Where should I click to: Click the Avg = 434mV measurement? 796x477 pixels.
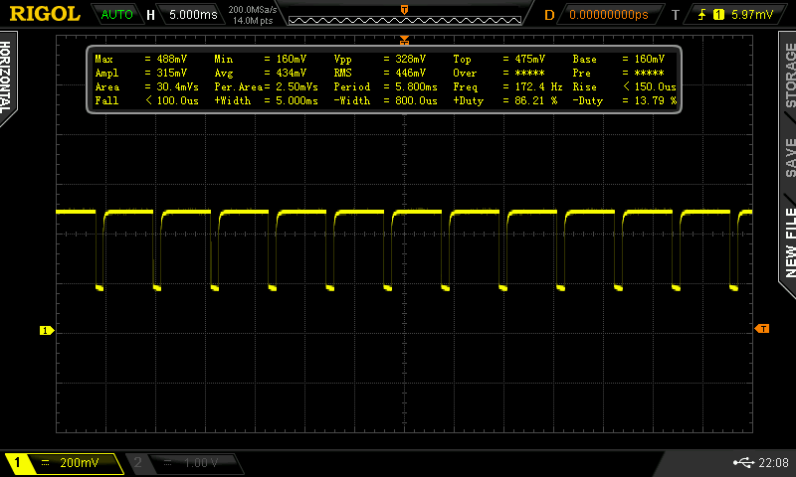coord(260,73)
